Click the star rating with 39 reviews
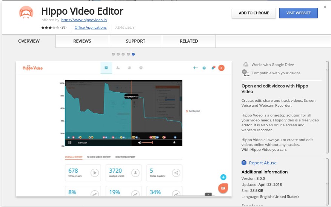Screen dimensions: 331x207 tap(54, 28)
